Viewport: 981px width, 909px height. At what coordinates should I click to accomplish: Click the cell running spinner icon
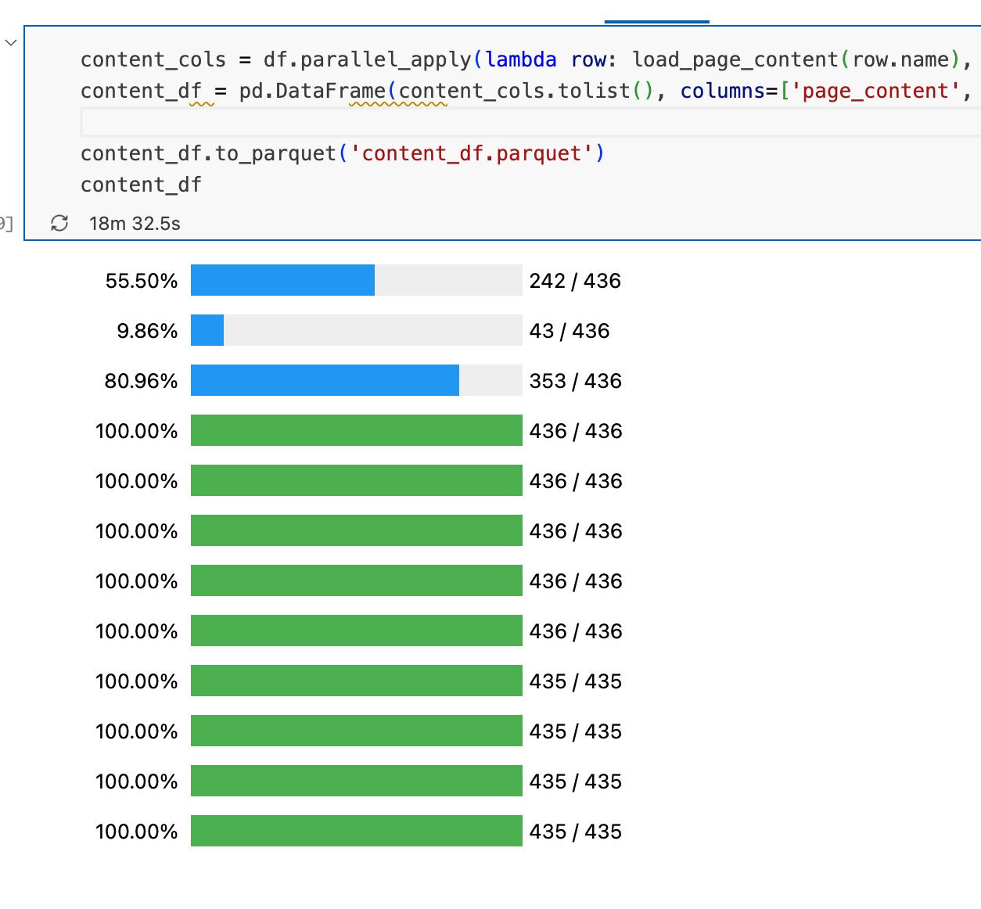(x=59, y=224)
